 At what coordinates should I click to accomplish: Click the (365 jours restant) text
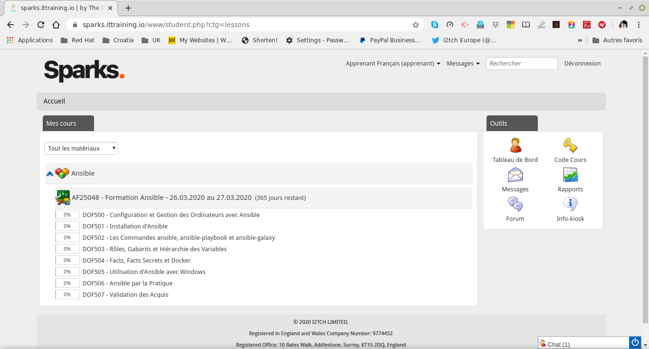click(x=280, y=198)
